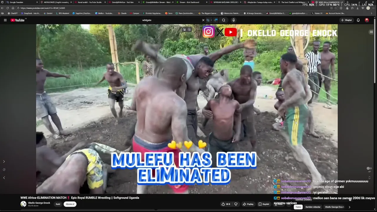Click the Oluştur create button

point(346,20)
